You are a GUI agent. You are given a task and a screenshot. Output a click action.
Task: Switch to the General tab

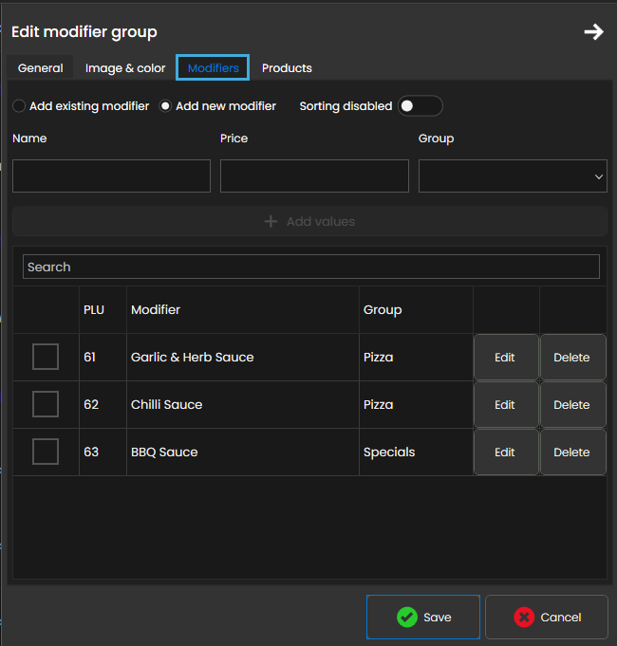[41, 68]
